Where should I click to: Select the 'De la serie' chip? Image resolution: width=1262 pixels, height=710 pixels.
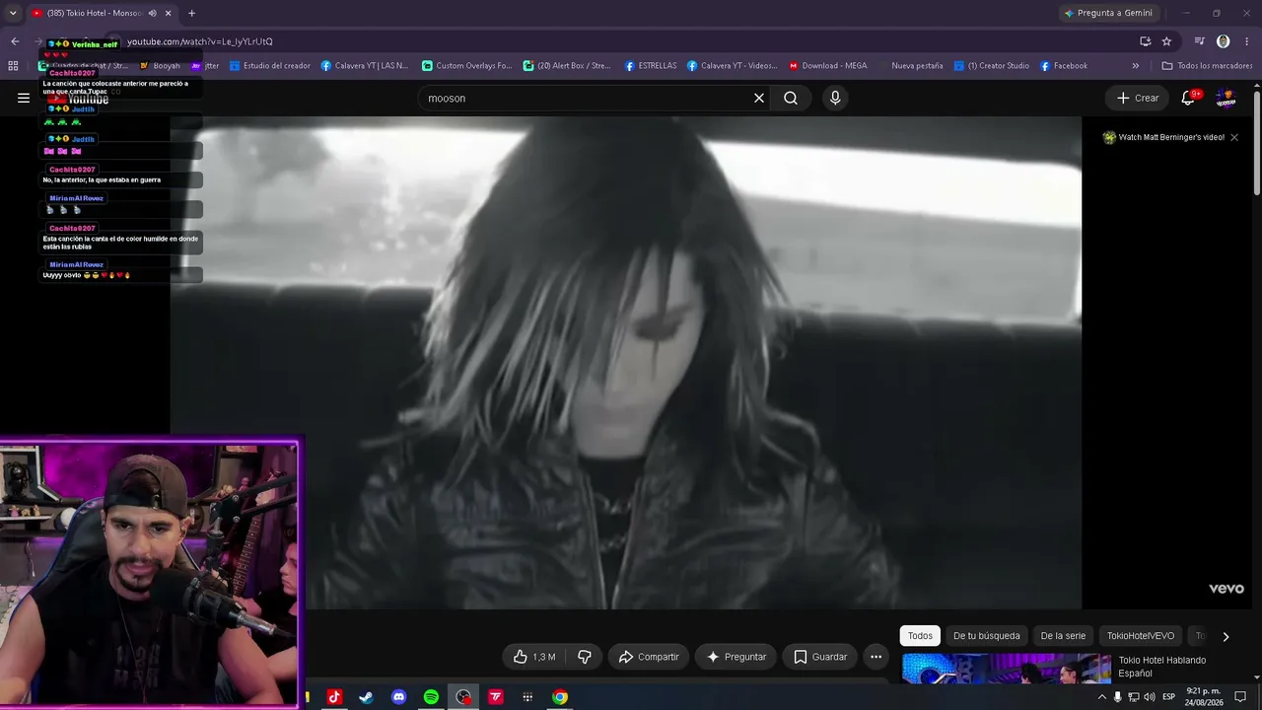coord(1063,636)
